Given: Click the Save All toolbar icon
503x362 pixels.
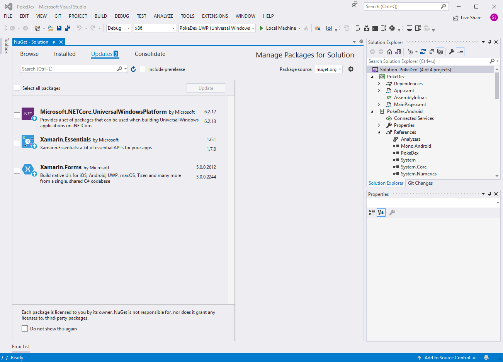Looking at the screenshot, I should point(67,28).
